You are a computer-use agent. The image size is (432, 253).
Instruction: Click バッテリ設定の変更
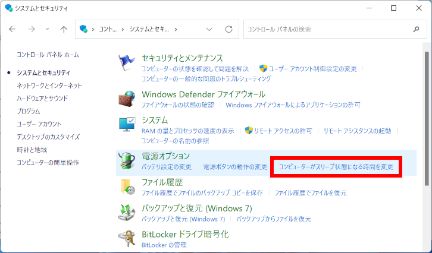click(x=167, y=167)
